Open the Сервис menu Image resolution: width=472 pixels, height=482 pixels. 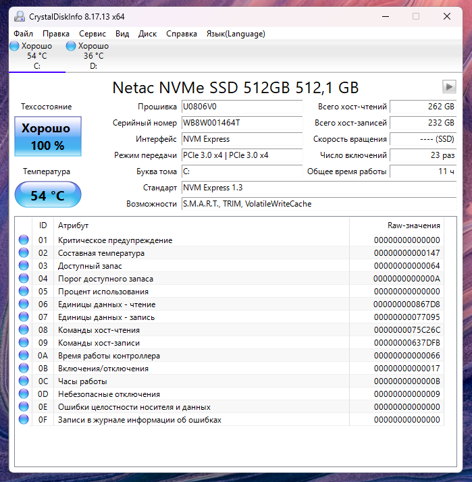[93, 34]
